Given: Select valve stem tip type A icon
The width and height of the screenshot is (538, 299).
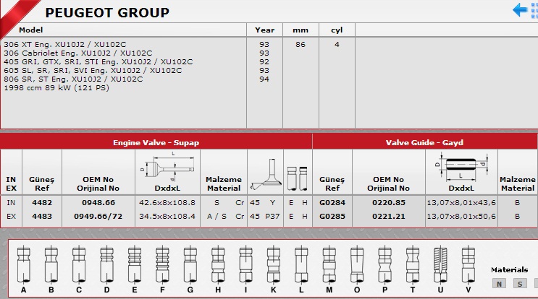Looking at the screenshot, I should tap(24, 264).
